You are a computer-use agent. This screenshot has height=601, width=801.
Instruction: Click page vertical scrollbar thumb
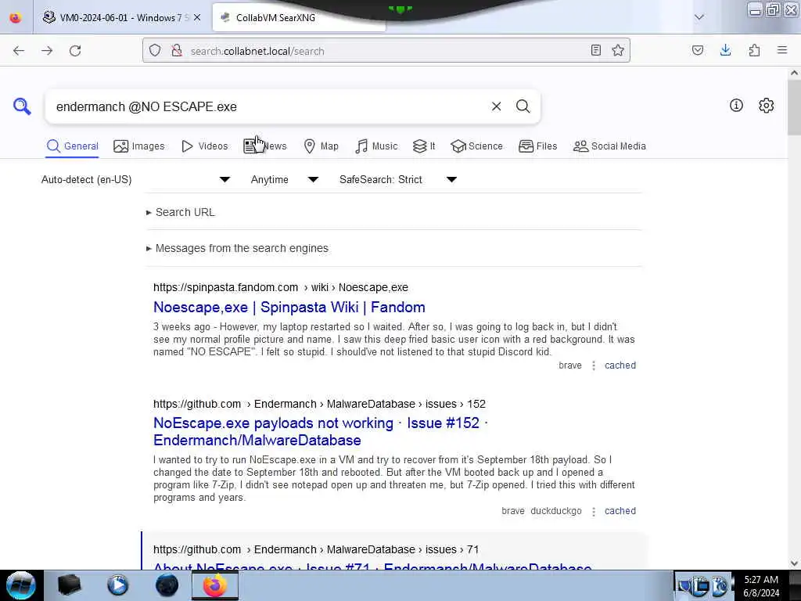(x=794, y=107)
